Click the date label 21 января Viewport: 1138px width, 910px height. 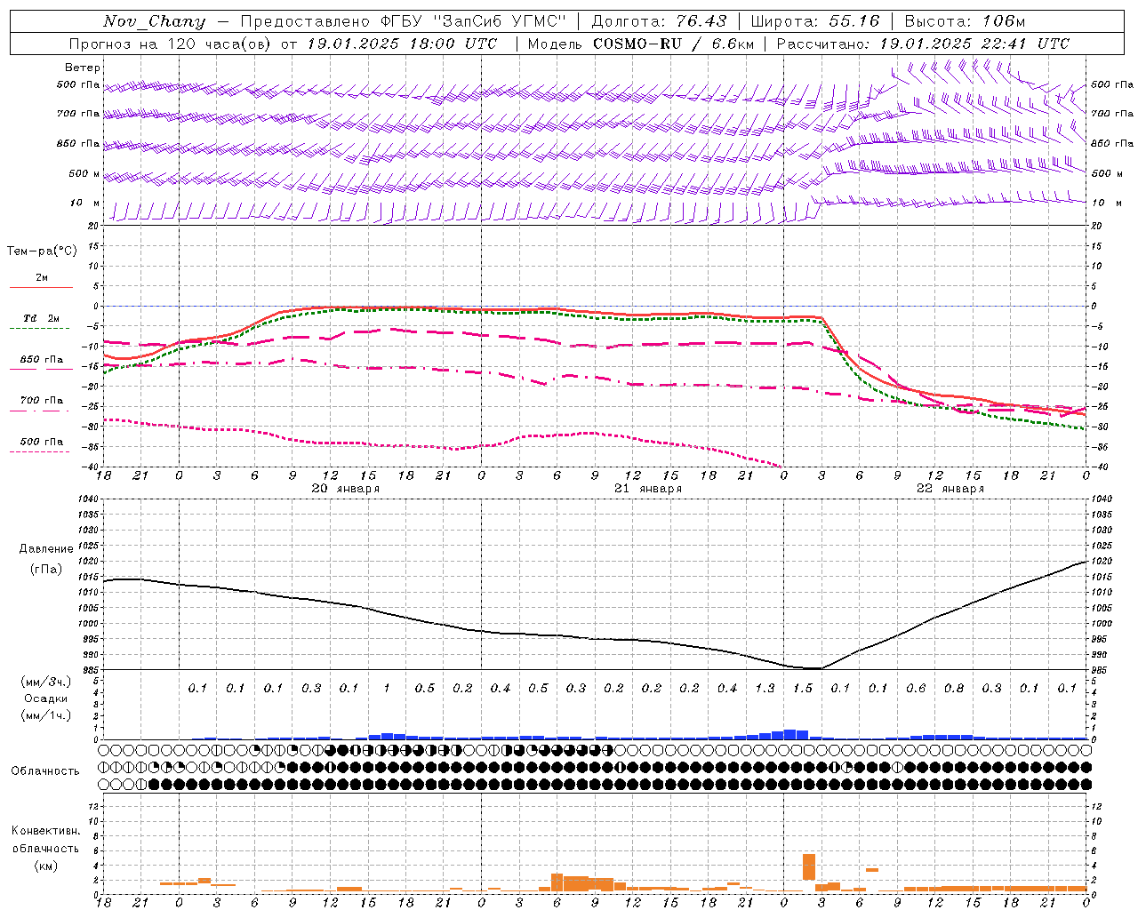pyautogui.click(x=648, y=489)
